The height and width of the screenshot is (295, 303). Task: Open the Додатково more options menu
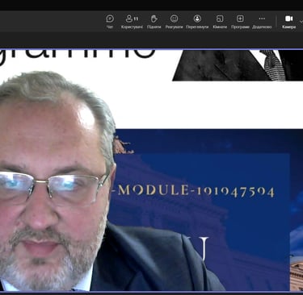[x=262, y=22]
